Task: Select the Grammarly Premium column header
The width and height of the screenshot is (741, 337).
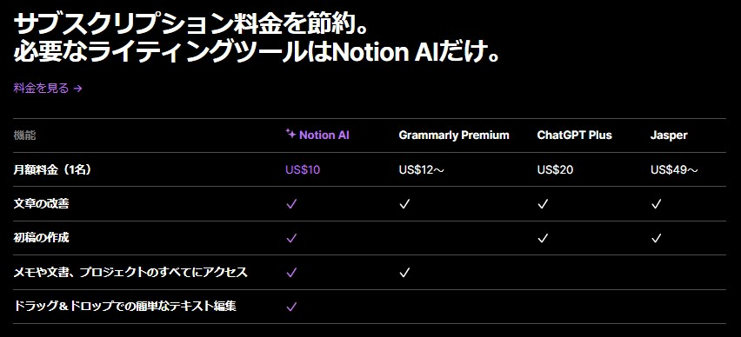Action: 454,135
